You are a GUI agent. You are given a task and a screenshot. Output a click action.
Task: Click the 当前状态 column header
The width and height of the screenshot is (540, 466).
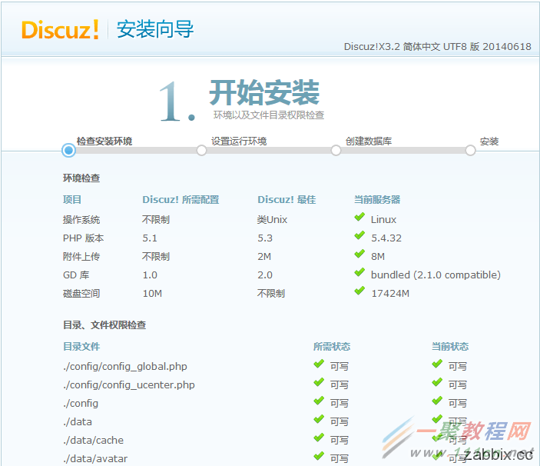[450, 346]
